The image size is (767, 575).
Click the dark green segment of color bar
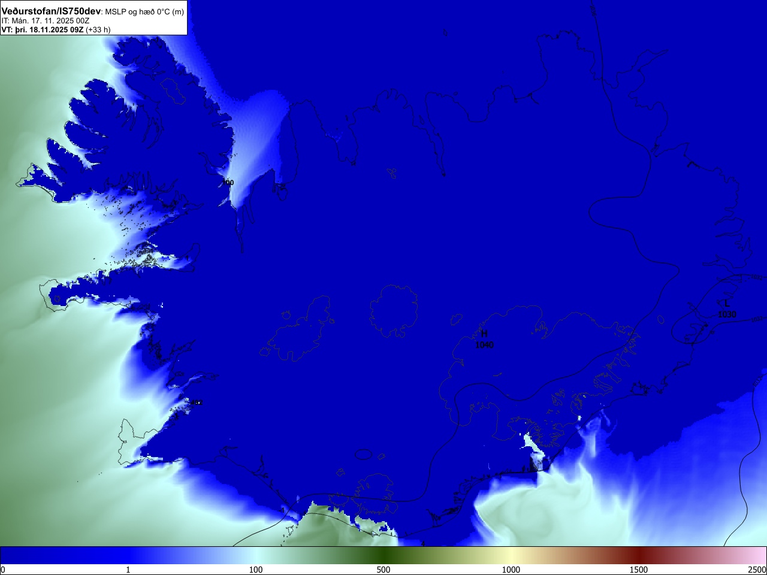point(383,555)
